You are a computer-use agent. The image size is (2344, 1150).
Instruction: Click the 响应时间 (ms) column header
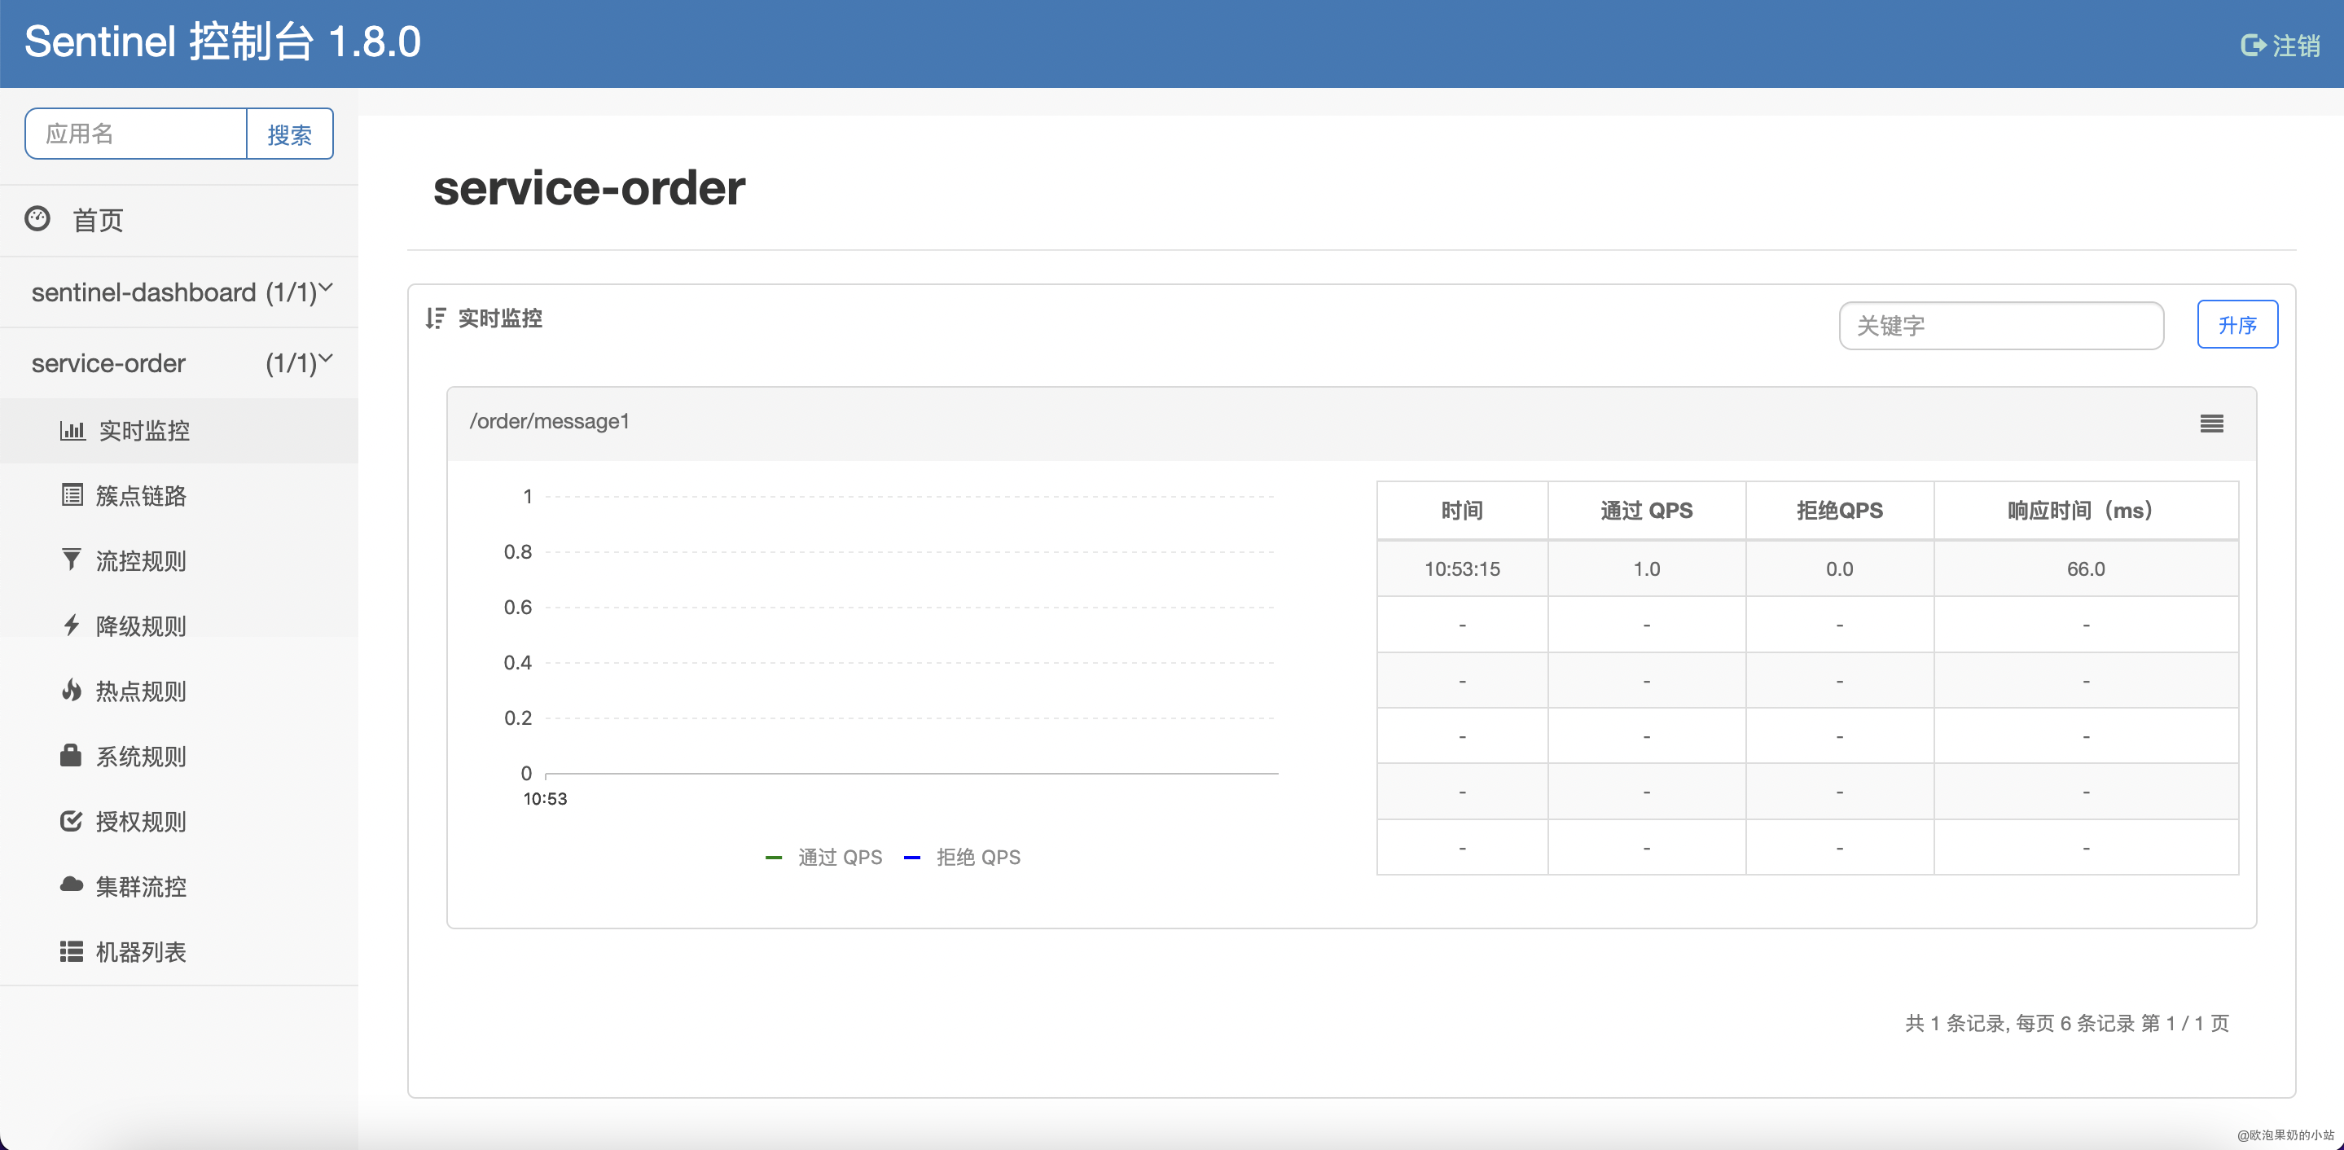pyautogui.click(x=2086, y=511)
